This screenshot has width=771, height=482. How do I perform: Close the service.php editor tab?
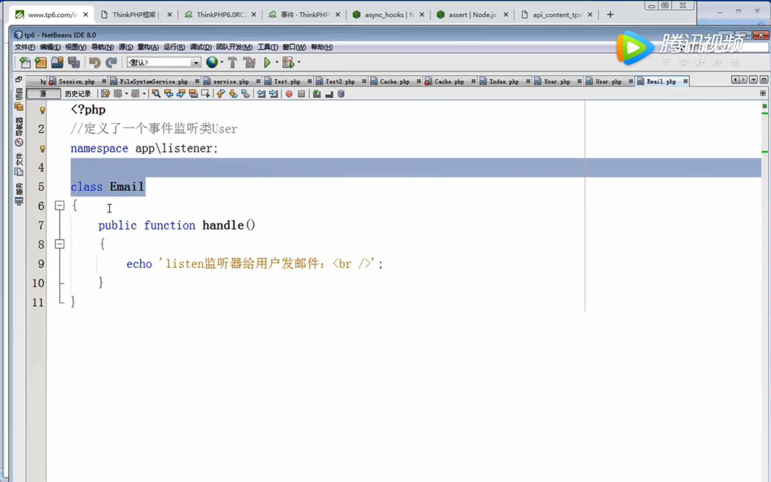pos(258,81)
